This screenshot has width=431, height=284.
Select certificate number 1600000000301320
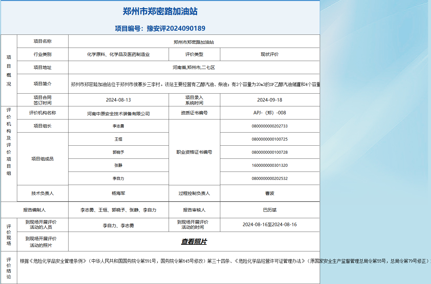click(269, 165)
